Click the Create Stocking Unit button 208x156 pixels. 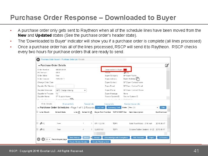pos(101,142)
